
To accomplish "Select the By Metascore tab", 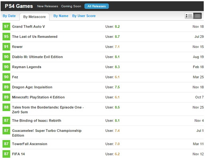I will (x=34, y=17).
